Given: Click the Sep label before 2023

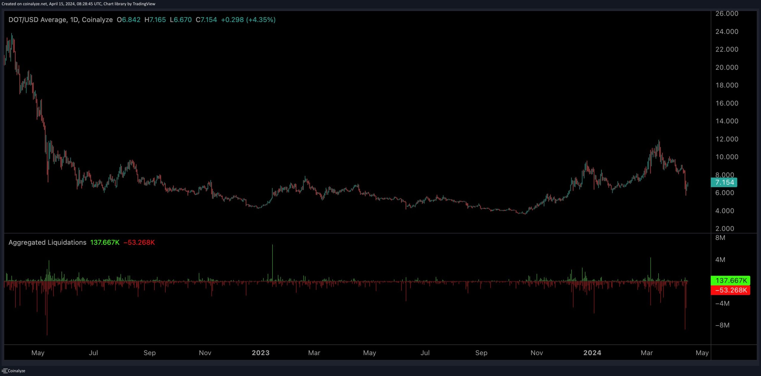Looking at the screenshot, I should (x=150, y=353).
